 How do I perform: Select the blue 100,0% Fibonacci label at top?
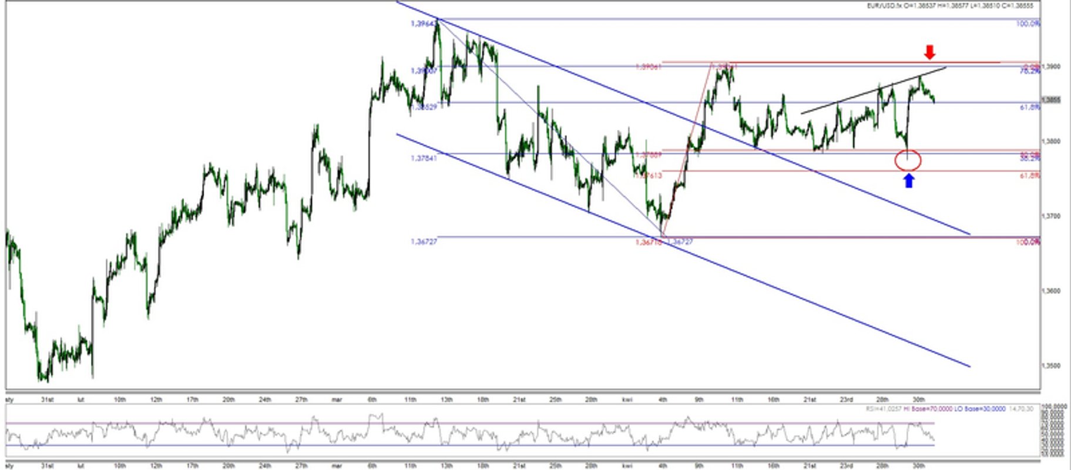(x=1028, y=23)
